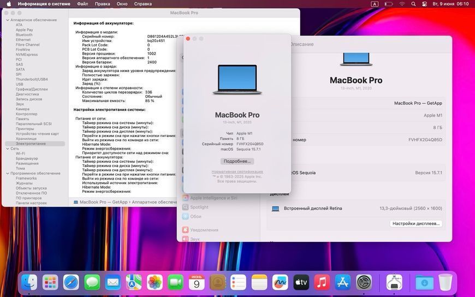Image resolution: width=475 pixels, height=297 pixels.
Task: Open System Settings gear in Dock
Action: pos(364,282)
